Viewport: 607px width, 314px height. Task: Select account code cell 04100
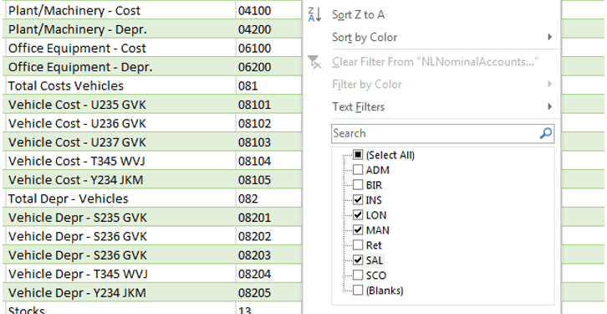(x=268, y=10)
